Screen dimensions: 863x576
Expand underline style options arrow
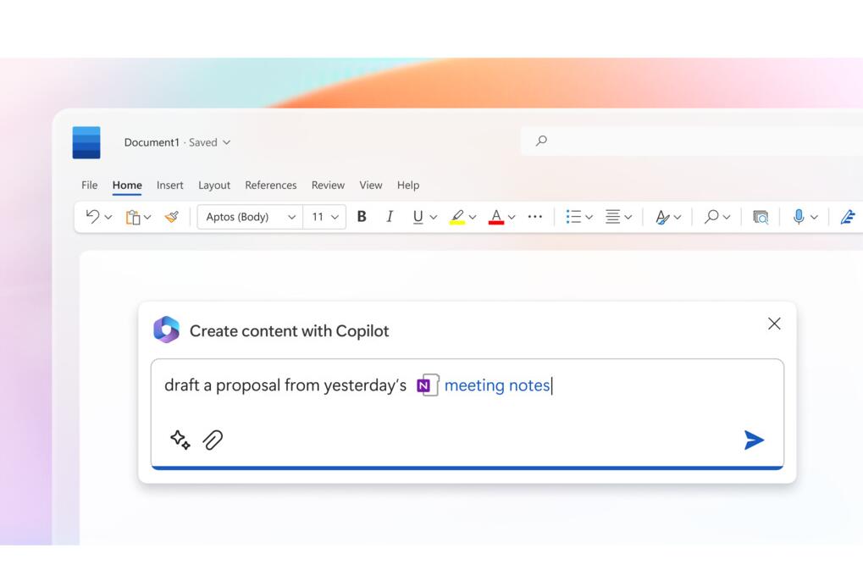pyautogui.click(x=434, y=217)
